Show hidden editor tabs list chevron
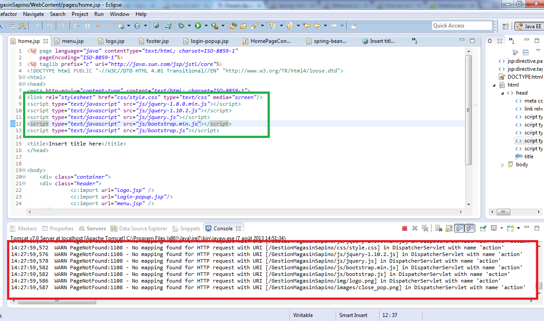The height and width of the screenshot is (321, 544). (415, 41)
